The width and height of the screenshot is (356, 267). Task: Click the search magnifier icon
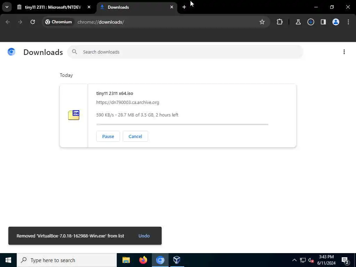click(74, 52)
